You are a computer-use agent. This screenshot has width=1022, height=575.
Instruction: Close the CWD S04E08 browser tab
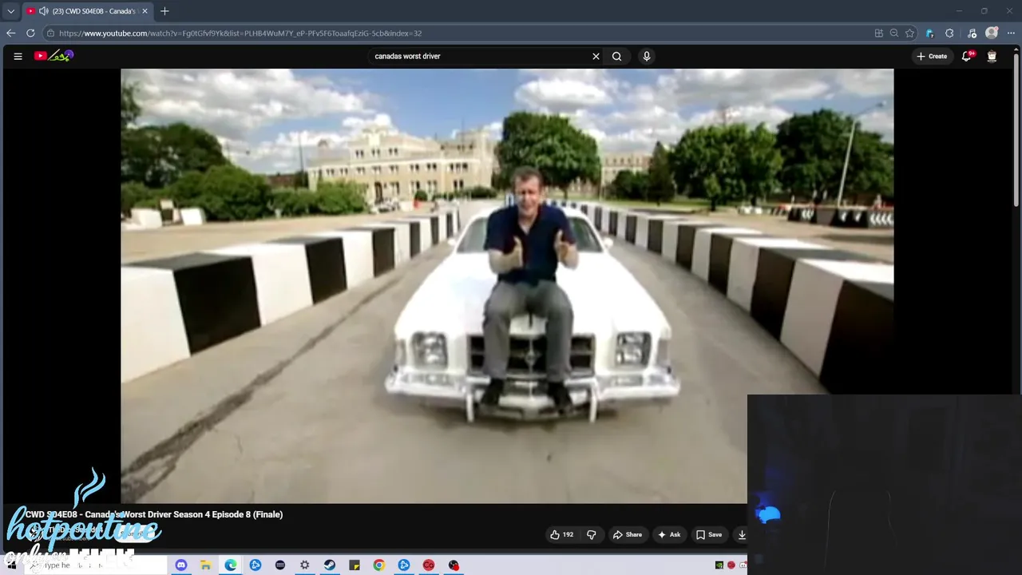click(x=145, y=11)
